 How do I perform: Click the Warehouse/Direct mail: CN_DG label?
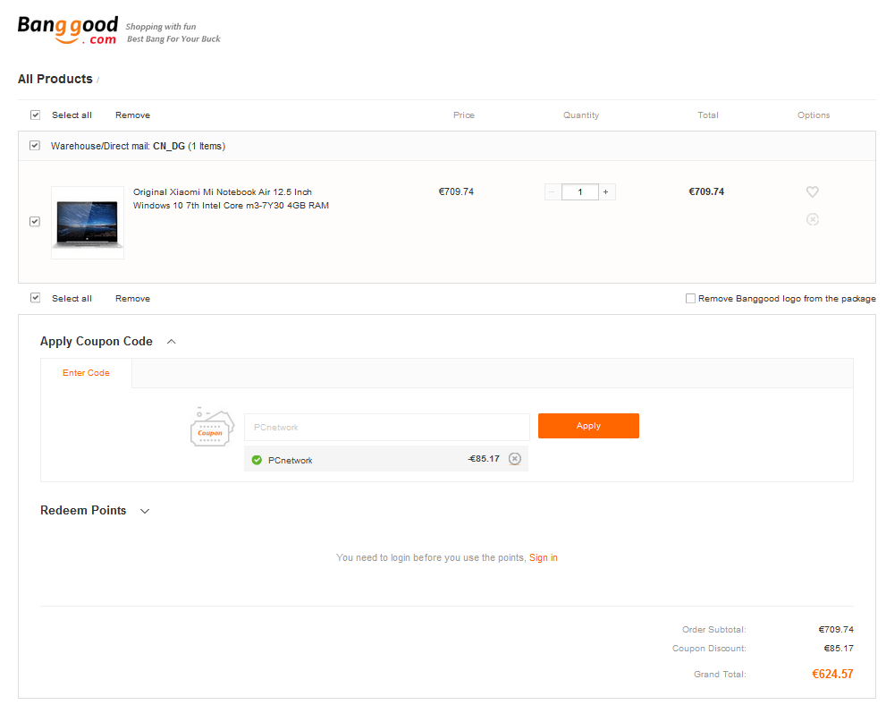(x=138, y=146)
